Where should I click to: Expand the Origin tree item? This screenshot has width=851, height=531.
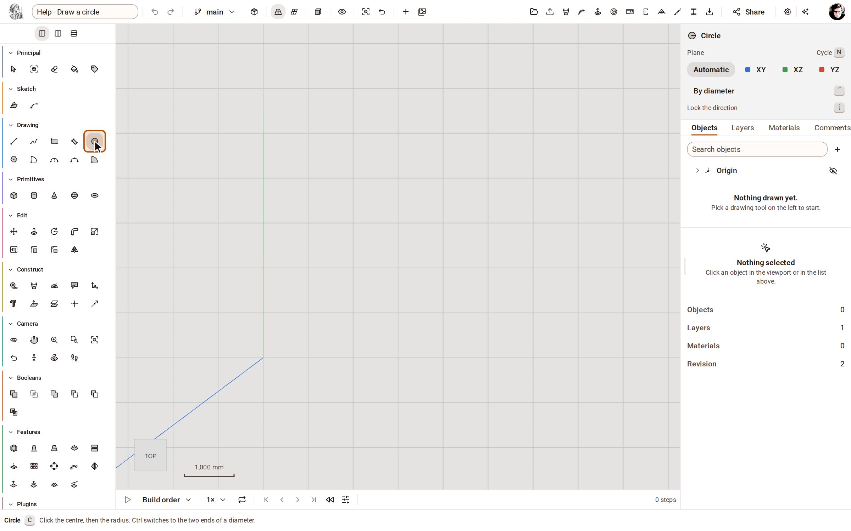tap(697, 171)
